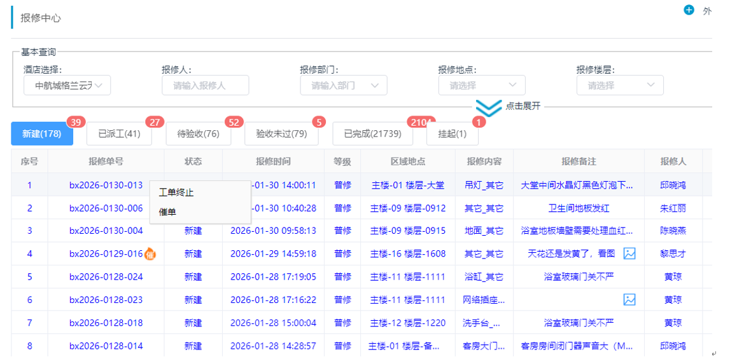Select the 挂起(1) tab

pos(452,133)
